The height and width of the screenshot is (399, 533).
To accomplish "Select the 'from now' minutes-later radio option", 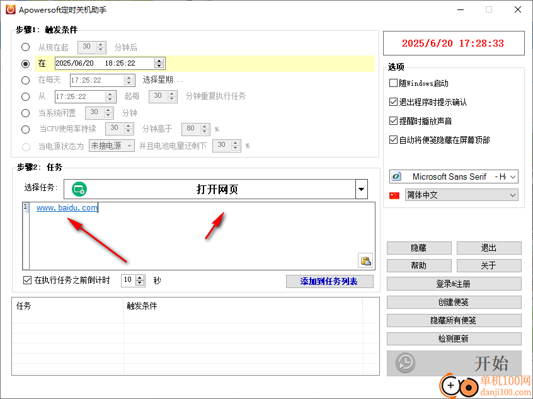I will [x=25, y=47].
